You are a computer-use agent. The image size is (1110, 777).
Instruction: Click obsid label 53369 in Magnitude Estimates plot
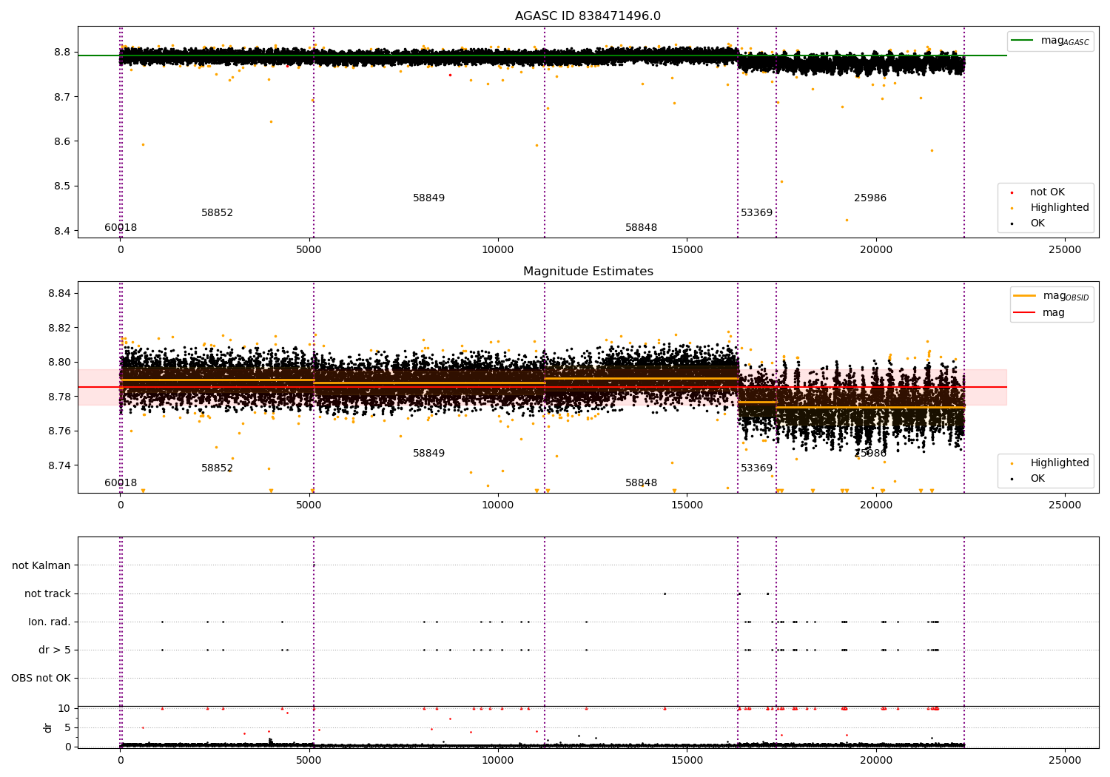(x=757, y=468)
